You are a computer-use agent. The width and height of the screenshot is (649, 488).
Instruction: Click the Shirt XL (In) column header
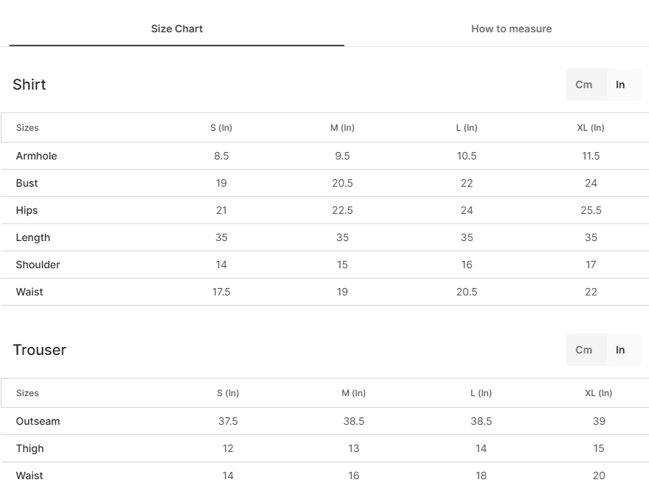coord(591,128)
